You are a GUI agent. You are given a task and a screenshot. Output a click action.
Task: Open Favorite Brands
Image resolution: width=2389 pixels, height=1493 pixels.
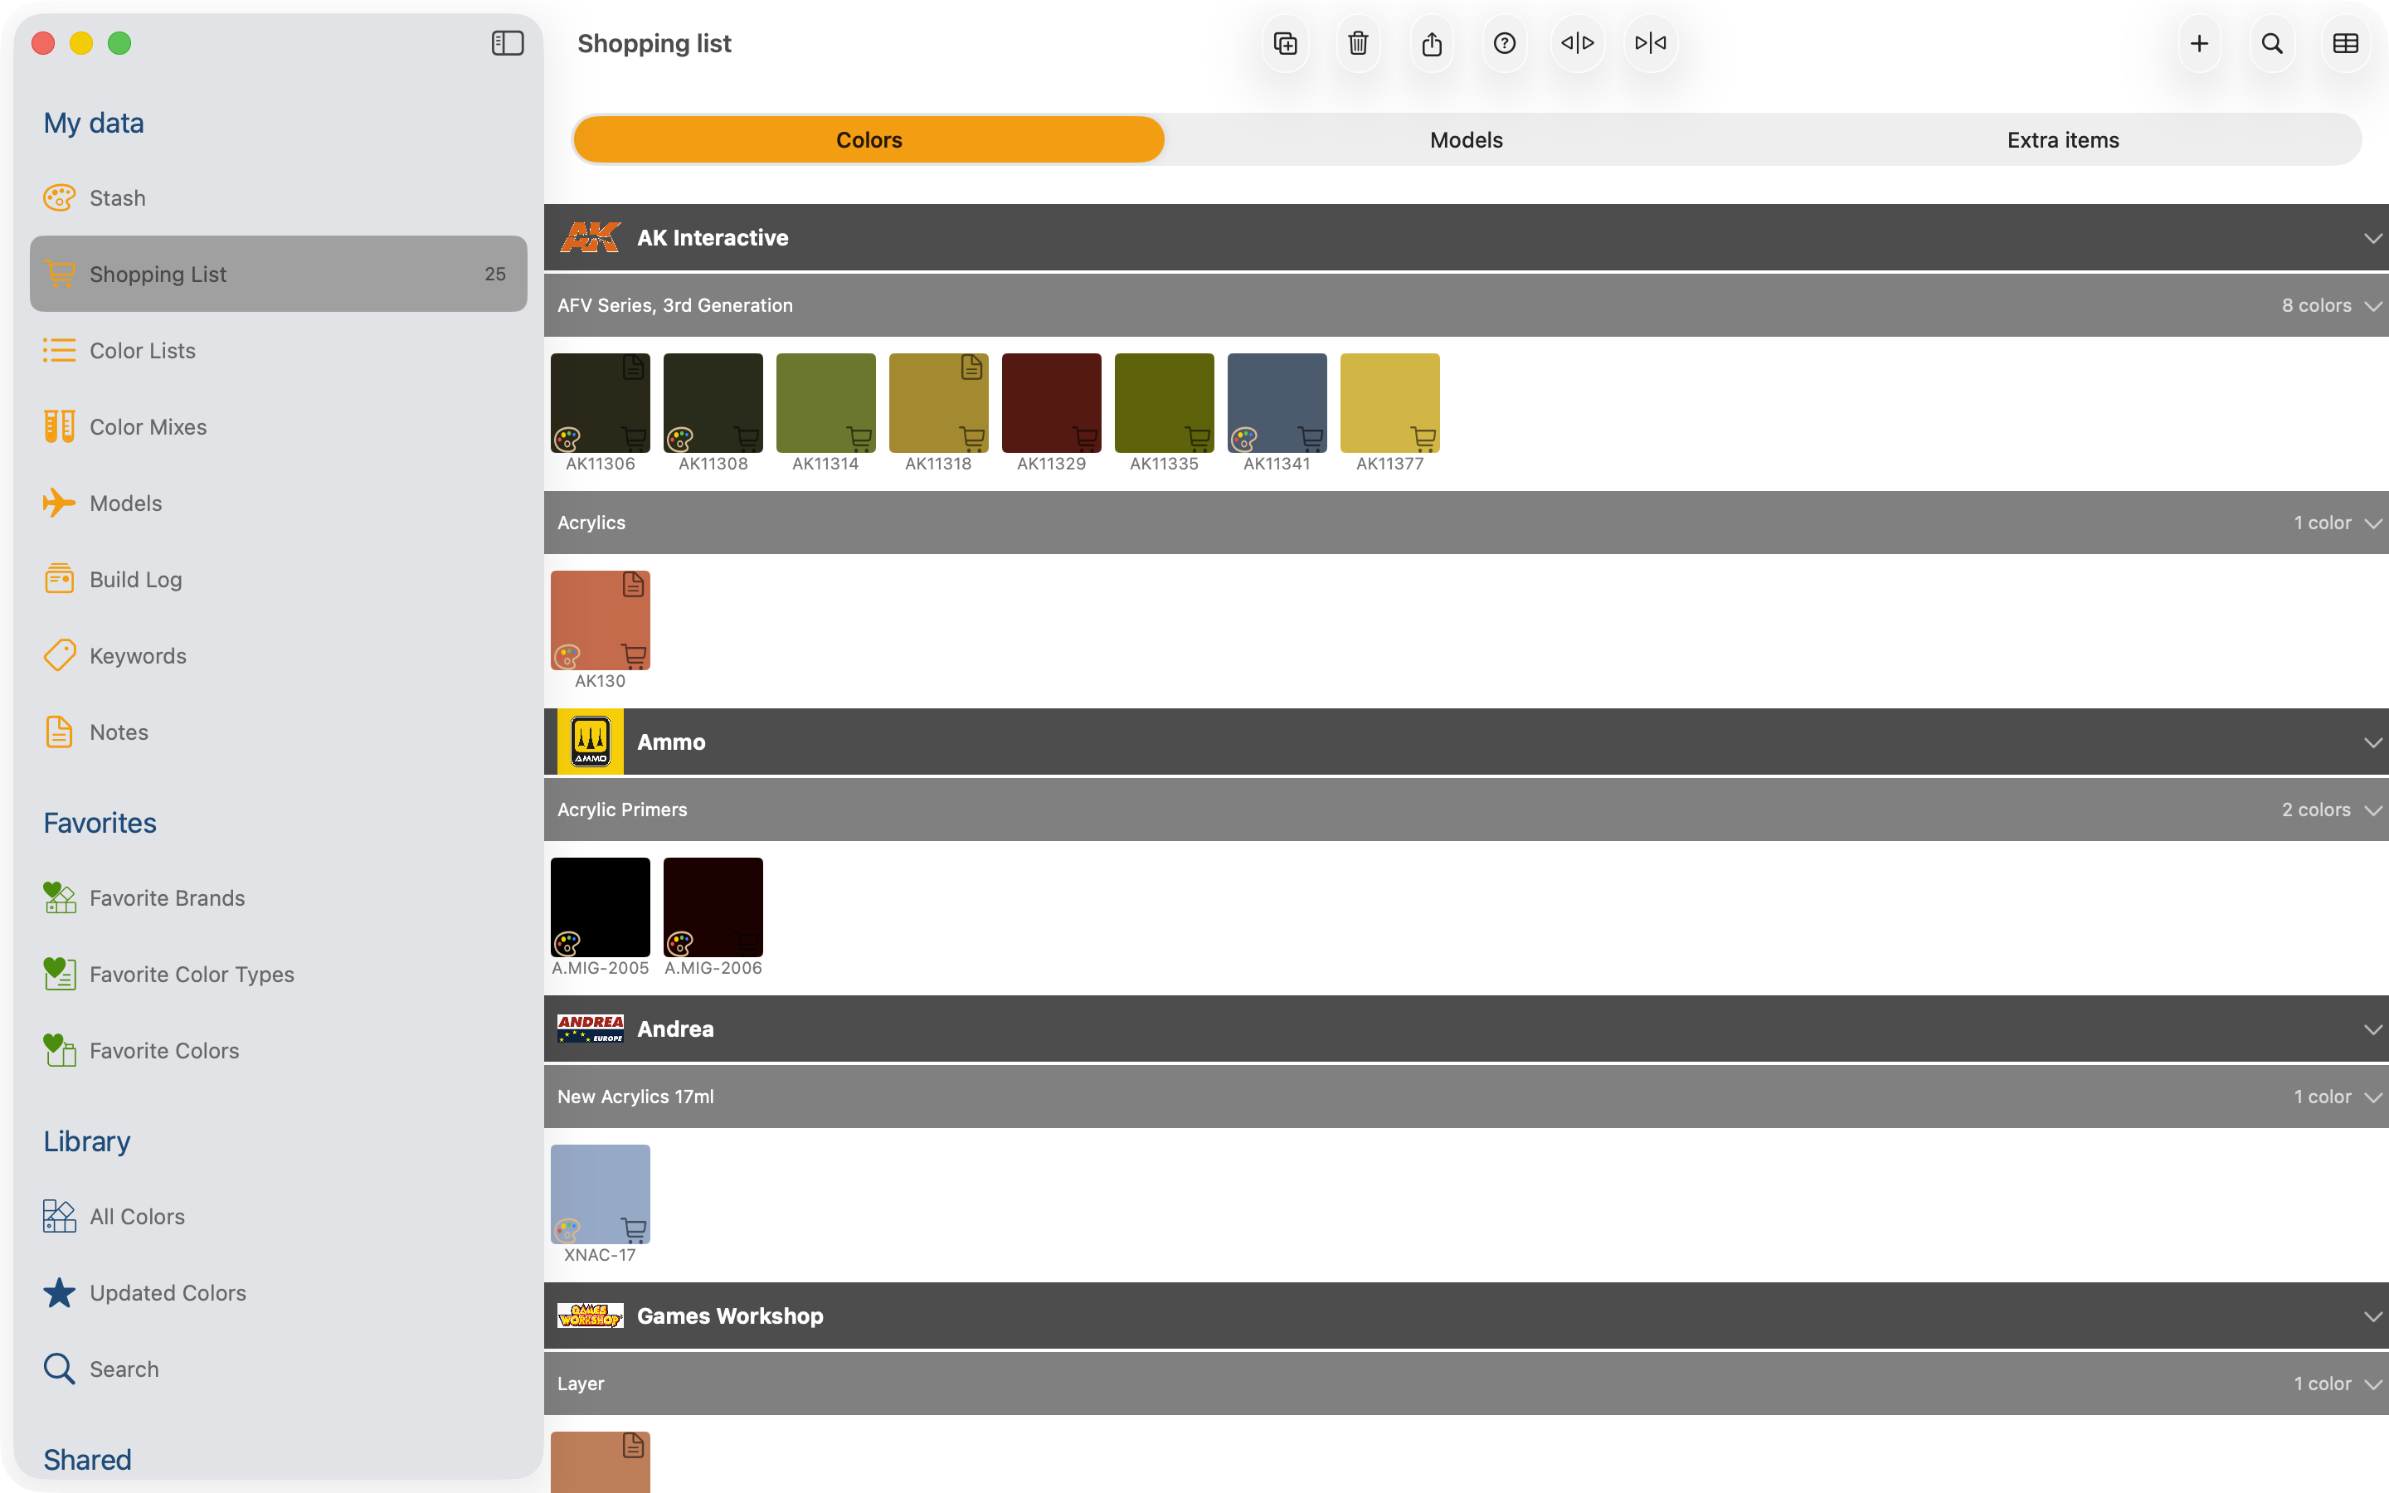tap(279, 897)
